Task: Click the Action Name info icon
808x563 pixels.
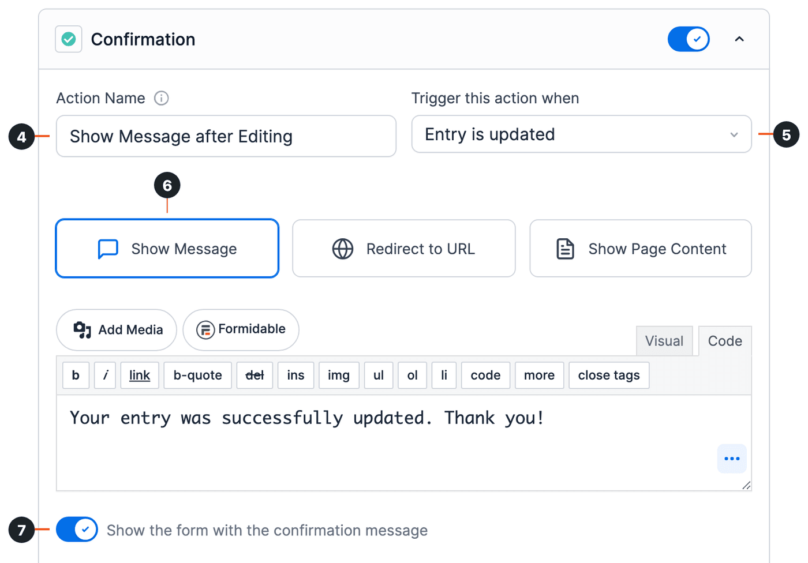Action: [162, 98]
